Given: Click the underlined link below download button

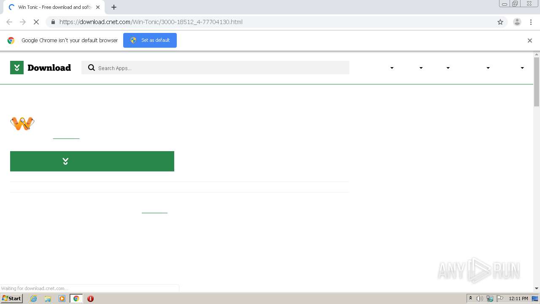Looking at the screenshot, I should pyautogui.click(x=154, y=212).
